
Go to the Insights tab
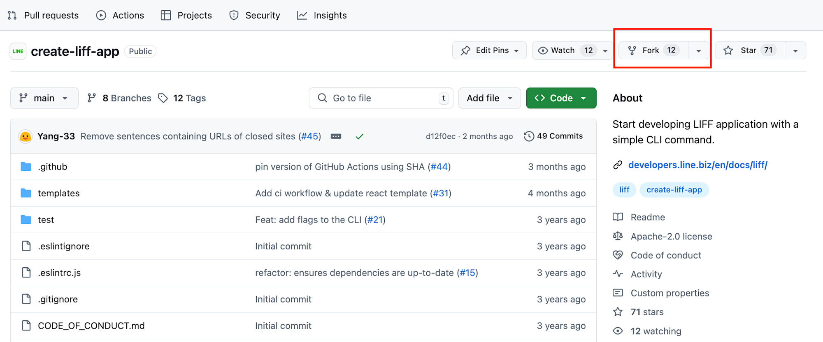(x=322, y=15)
